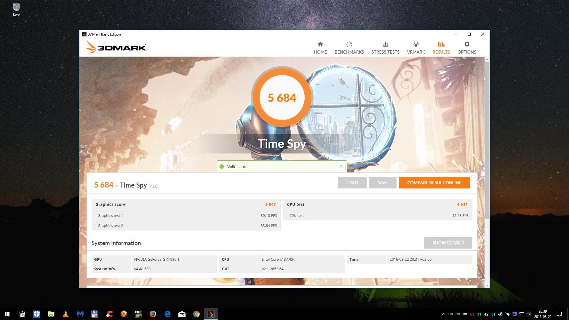Launch VLC media player from taskbar
Screen dimensions: 569x320
click(65, 314)
